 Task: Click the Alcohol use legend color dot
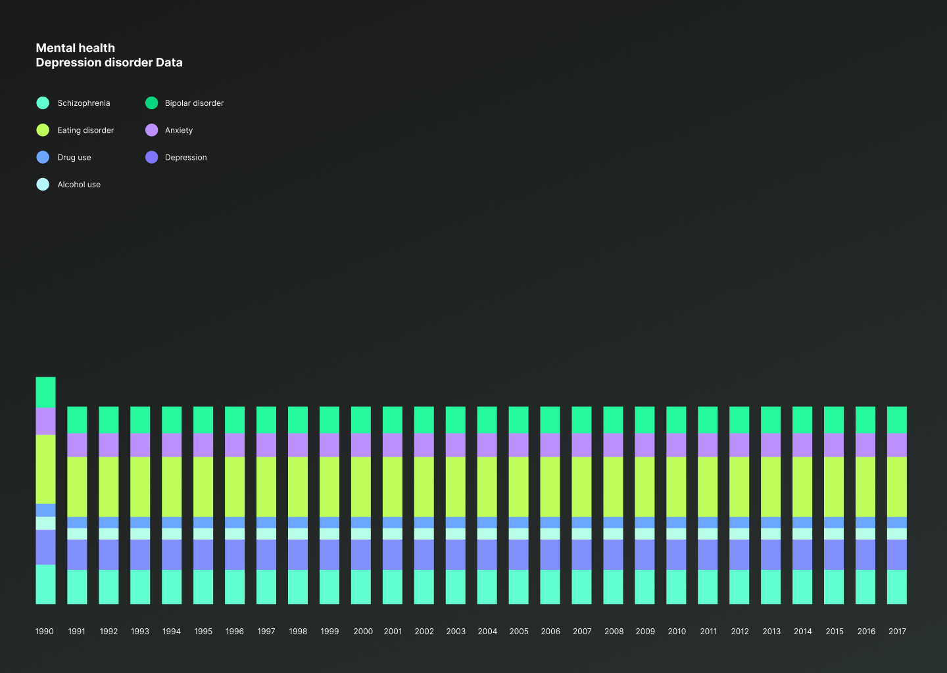pos(43,184)
